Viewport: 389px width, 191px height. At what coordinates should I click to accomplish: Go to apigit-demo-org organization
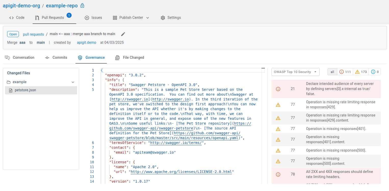(x=21, y=6)
